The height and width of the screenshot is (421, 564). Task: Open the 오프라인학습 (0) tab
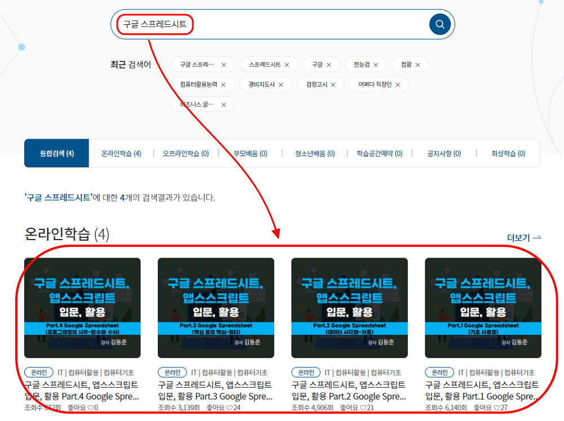[186, 153]
